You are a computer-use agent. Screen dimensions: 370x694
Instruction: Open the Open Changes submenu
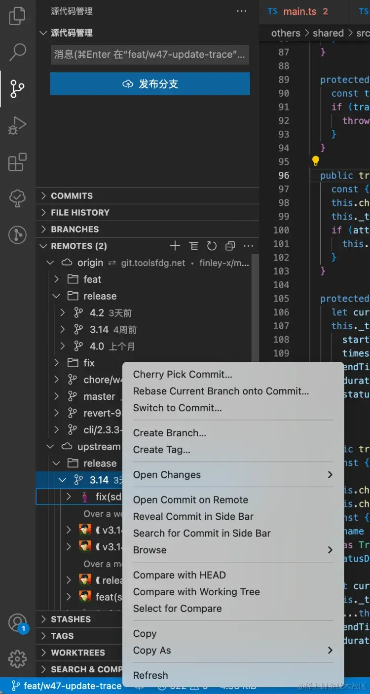(x=233, y=475)
